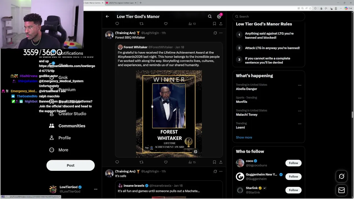Click the Communities people icon in sidebar
The width and height of the screenshot is (354, 199).
point(52,126)
